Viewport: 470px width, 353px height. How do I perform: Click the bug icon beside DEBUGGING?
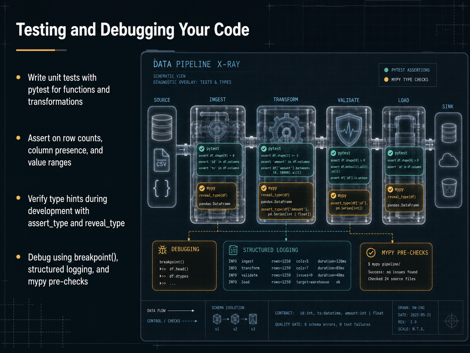[162, 250]
